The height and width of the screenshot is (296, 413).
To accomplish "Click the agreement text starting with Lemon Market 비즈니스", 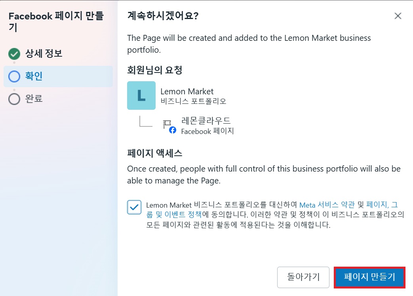I will tap(275, 214).
